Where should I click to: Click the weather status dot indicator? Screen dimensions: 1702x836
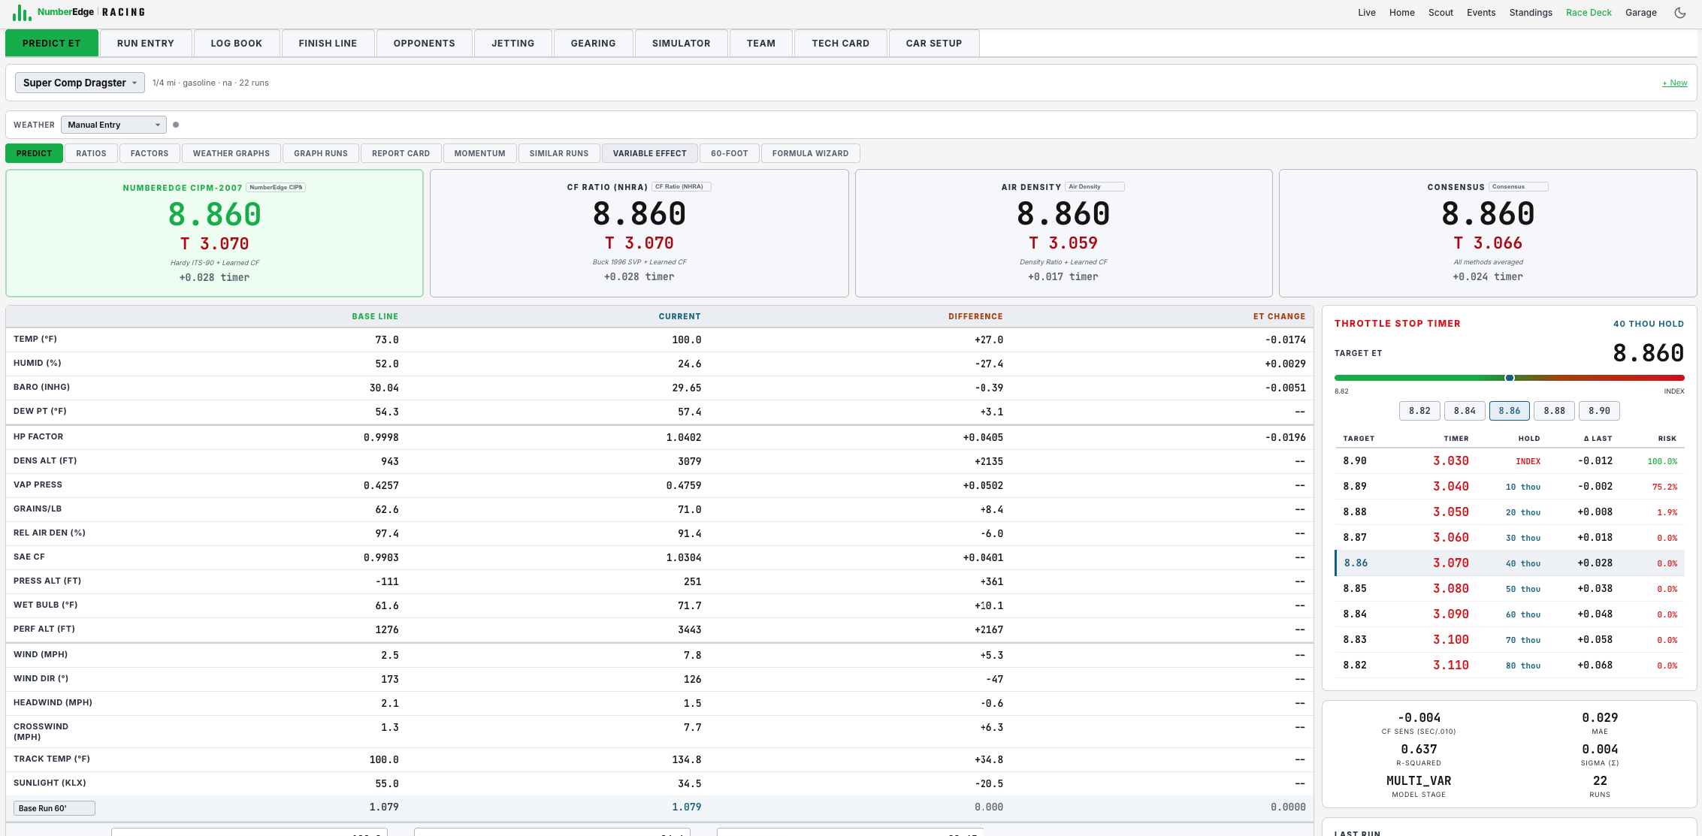tap(176, 125)
